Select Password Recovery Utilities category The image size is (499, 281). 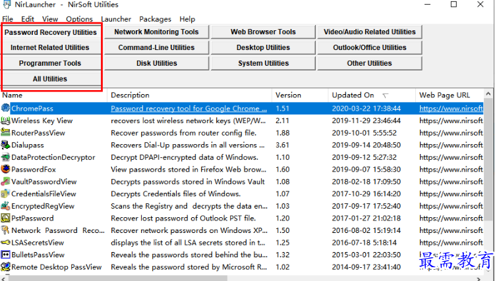pos(51,32)
